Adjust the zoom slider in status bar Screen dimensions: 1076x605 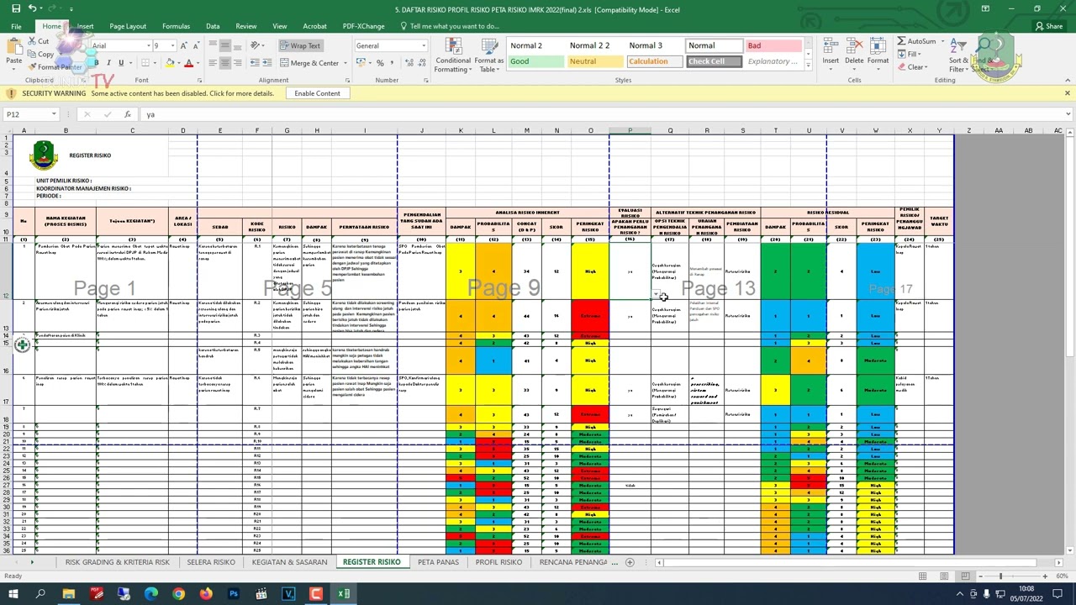[1000, 576]
